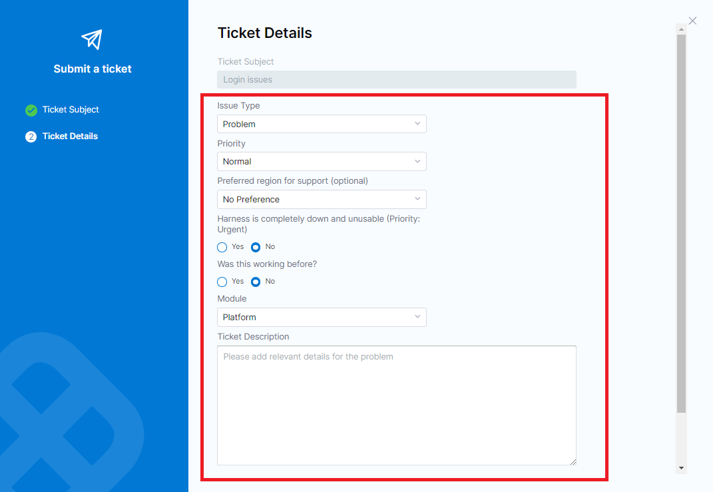Click the green checkmark beside Ticket Subject
Viewport: 713px width, 492px height.
(x=31, y=110)
